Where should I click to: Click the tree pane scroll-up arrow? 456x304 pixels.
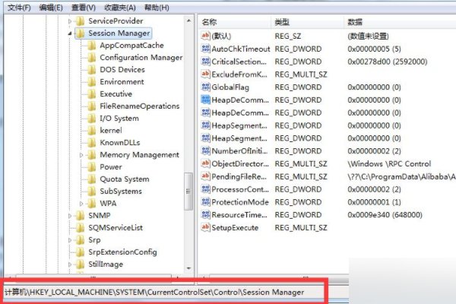[188, 21]
